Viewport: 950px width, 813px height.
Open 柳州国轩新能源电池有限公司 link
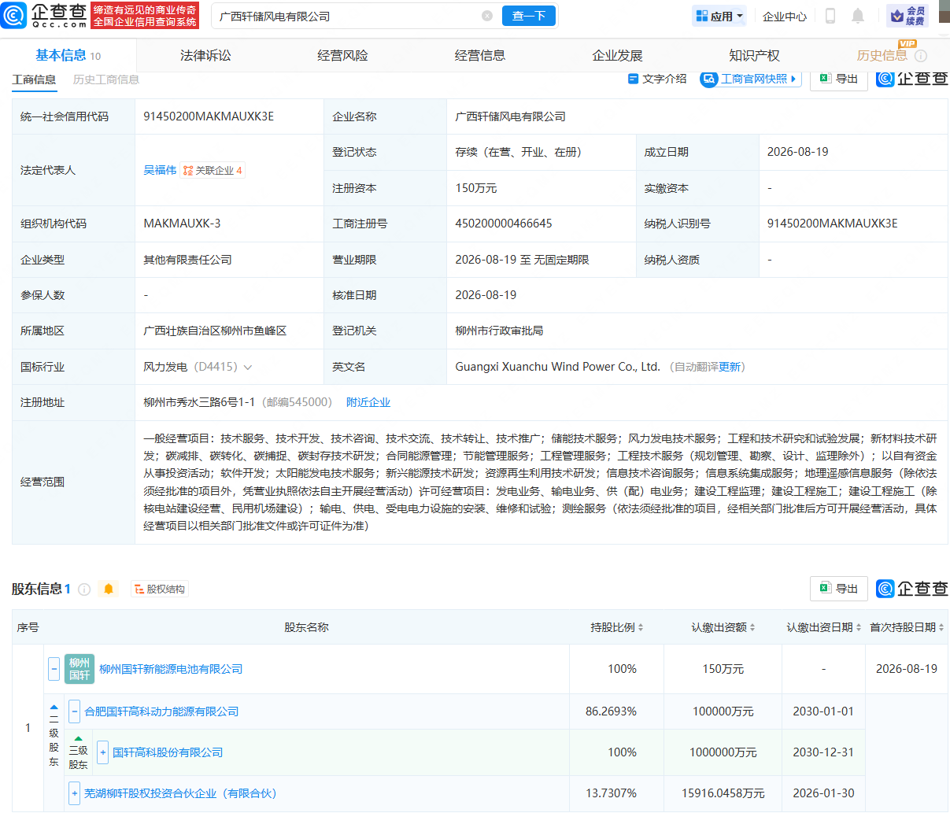(171, 669)
